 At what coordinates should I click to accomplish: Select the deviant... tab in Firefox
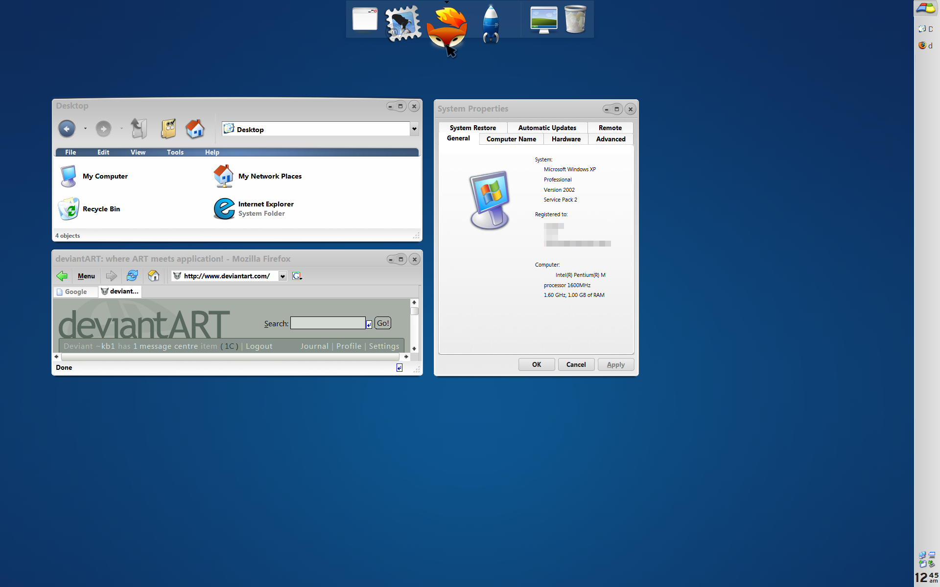(120, 291)
